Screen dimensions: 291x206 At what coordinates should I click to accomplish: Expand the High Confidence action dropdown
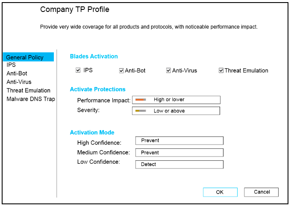[179, 141]
